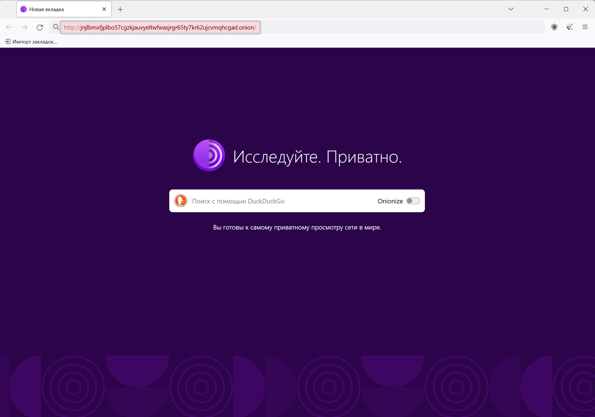Click the search magnifier icon in address bar

click(x=56, y=27)
